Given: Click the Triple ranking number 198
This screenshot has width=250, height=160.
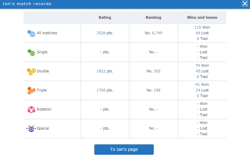Looking at the screenshot, I should click(157, 90).
